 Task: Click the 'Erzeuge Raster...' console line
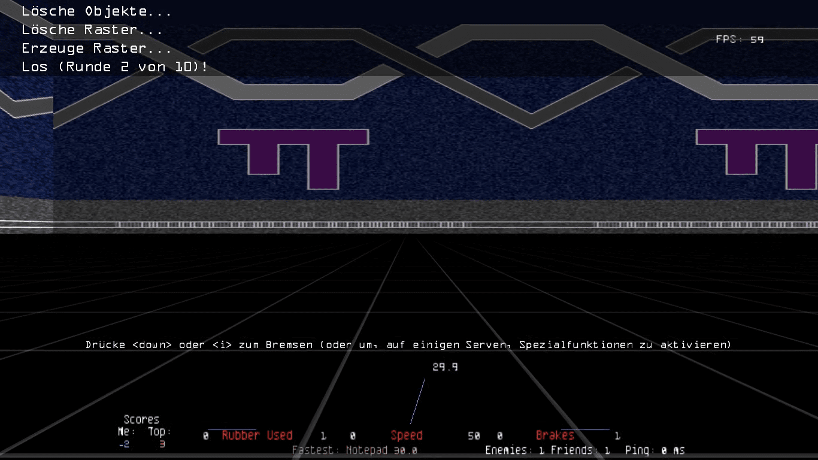97,49
